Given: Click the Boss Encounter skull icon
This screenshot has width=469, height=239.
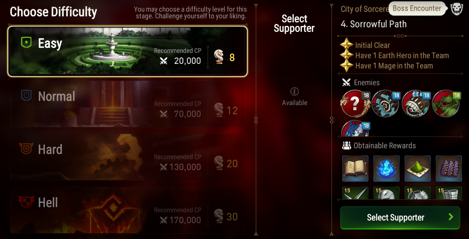Looking at the screenshot, I should tap(457, 9).
